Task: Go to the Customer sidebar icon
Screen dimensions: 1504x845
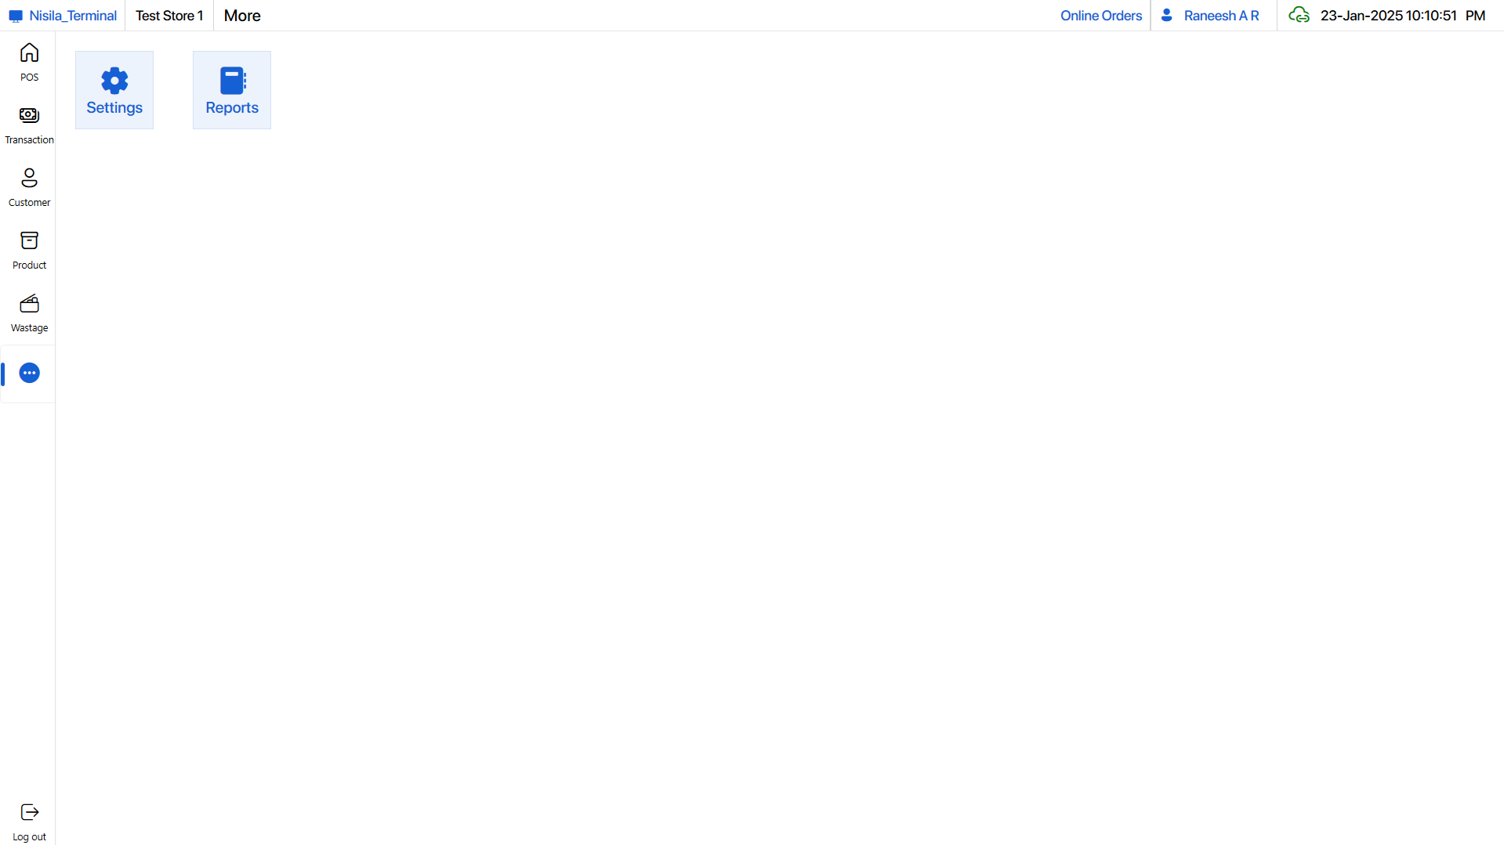Action: click(x=29, y=179)
